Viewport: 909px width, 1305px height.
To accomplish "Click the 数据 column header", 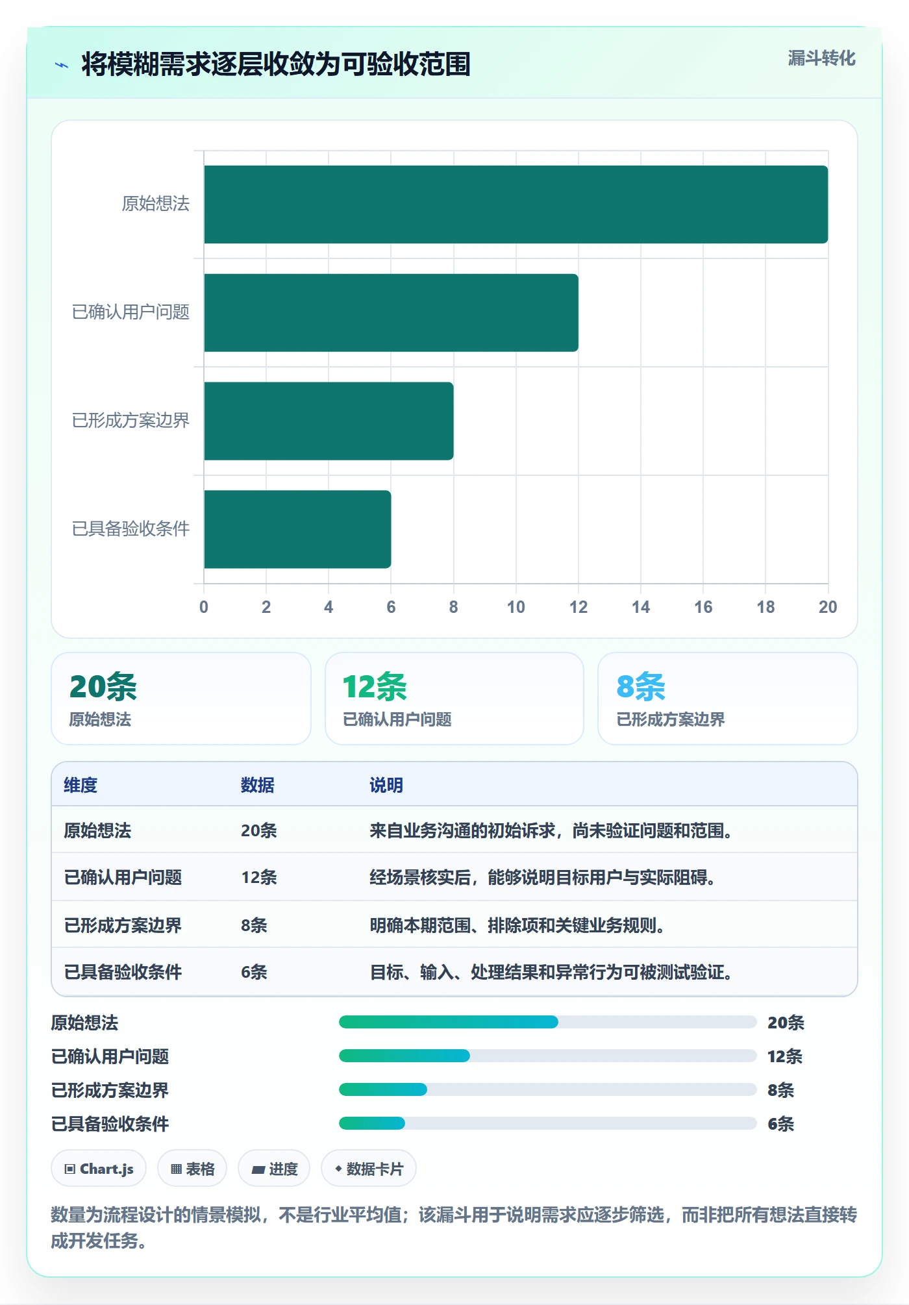I will pos(258,785).
